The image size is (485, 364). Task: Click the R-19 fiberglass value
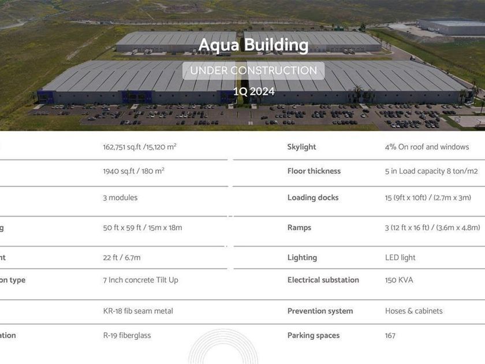126,335
